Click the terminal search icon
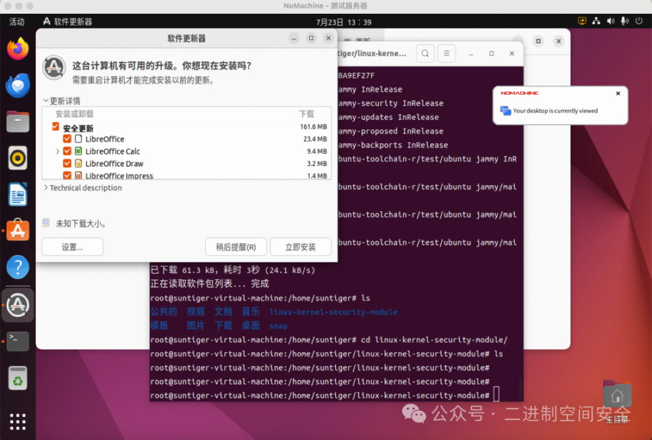The image size is (652, 440). [x=425, y=53]
